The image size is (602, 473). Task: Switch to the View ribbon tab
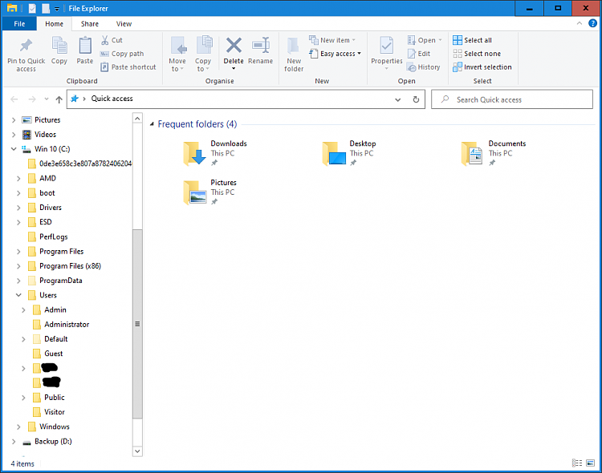click(124, 24)
